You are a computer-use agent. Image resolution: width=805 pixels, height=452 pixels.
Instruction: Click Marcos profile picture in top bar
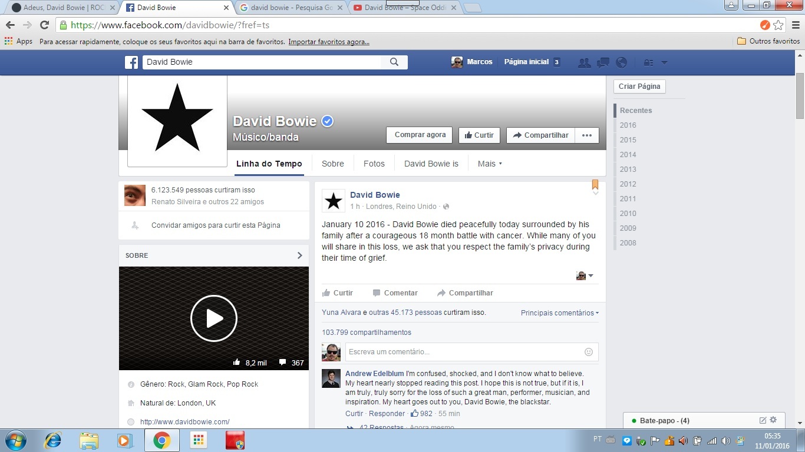(457, 62)
